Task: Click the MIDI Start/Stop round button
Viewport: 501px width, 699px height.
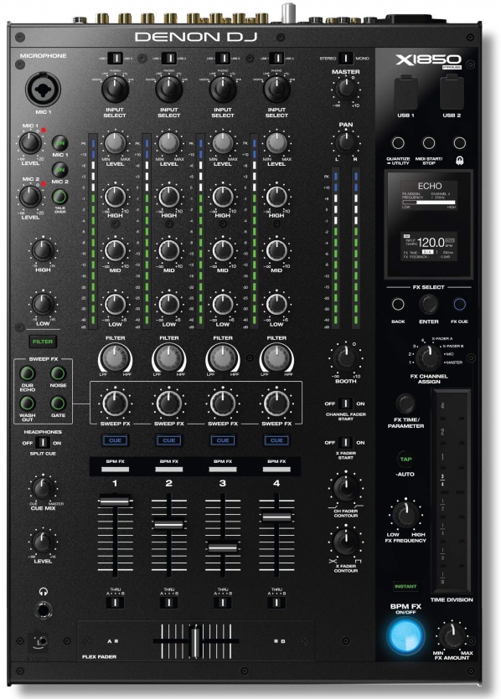Action: [x=429, y=142]
